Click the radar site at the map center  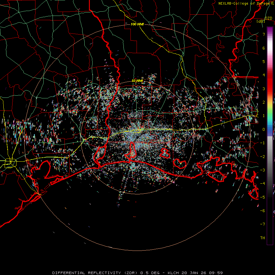click(137, 137)
